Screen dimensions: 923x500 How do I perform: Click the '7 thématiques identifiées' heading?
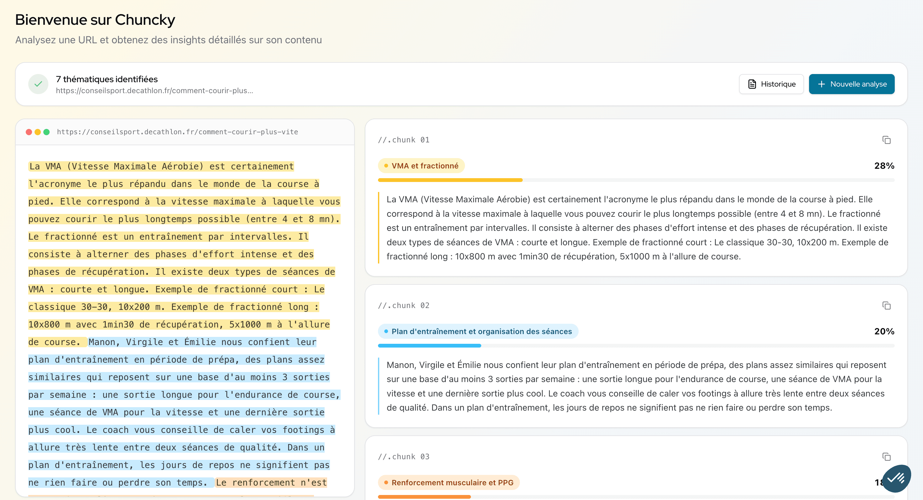107,79
